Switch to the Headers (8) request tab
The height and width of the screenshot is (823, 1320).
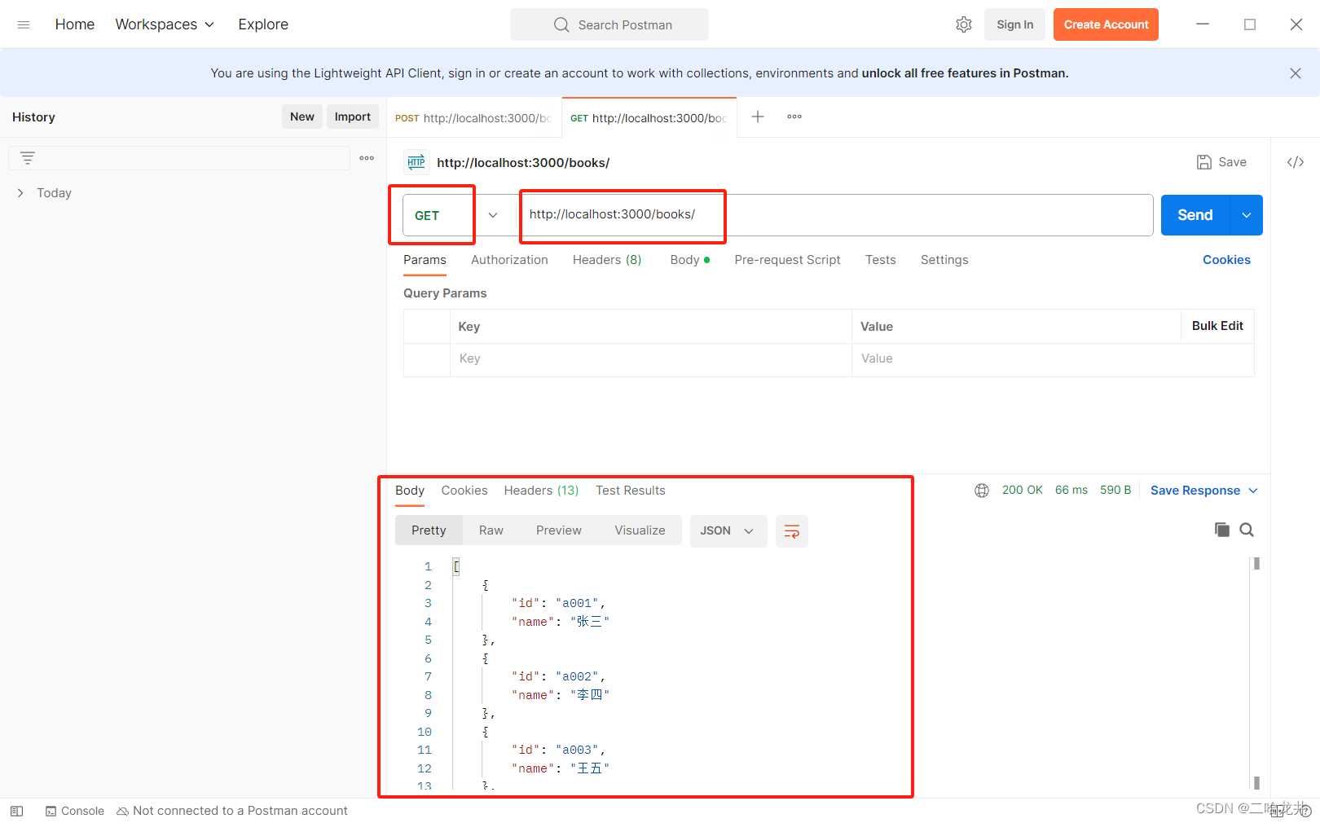pos(607,260)
